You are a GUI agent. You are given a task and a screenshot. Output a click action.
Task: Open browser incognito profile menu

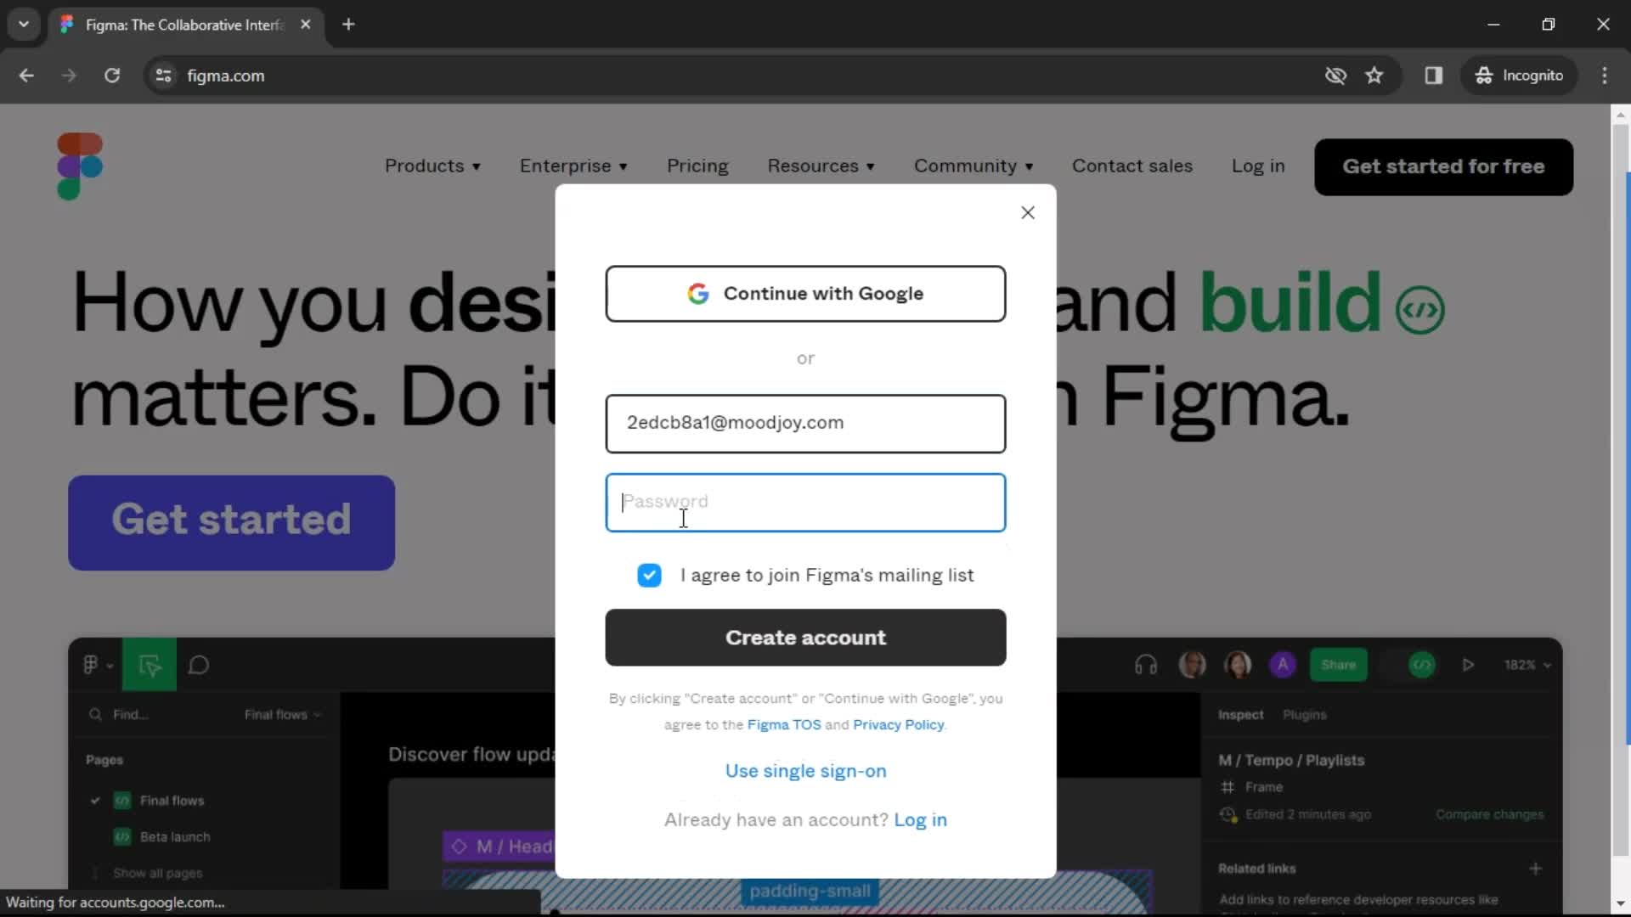1520,76
